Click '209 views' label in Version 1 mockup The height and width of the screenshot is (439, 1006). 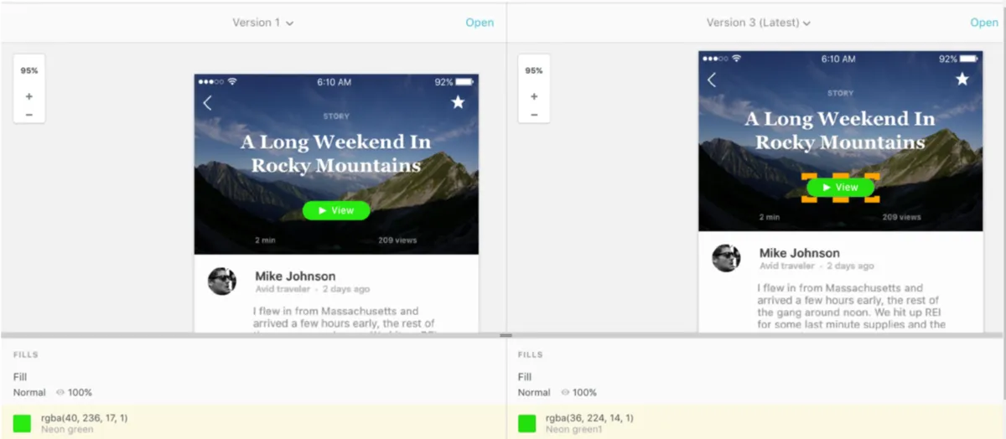tap(397, 240)
